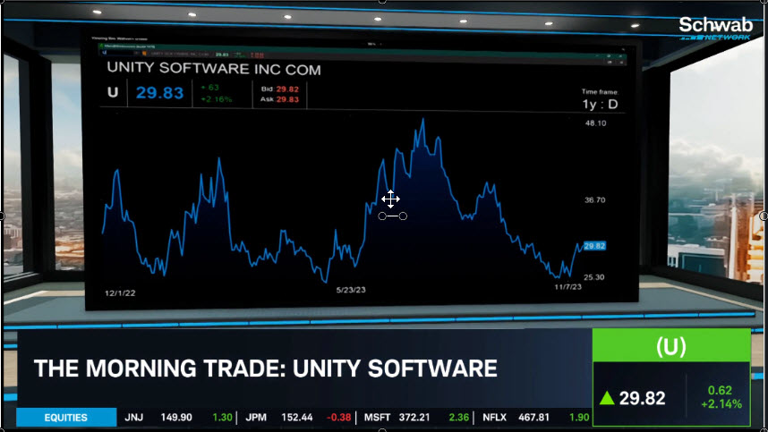Click the UNITY SOFTWARE INC COM title

214,69
